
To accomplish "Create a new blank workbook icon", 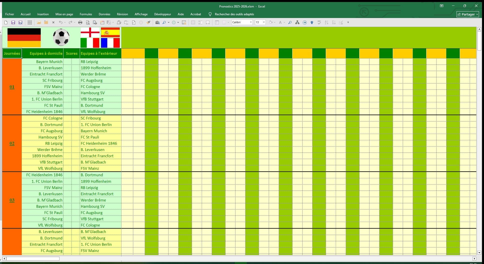I will 6,22.
